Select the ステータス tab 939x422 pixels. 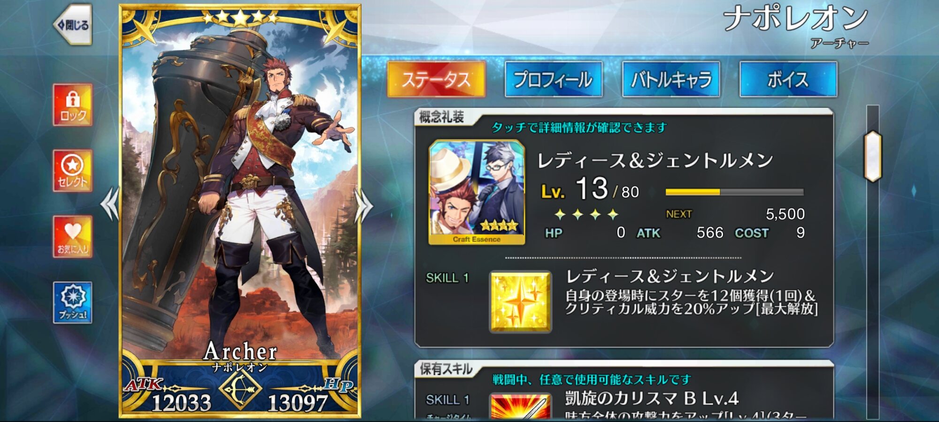[436, 79]
